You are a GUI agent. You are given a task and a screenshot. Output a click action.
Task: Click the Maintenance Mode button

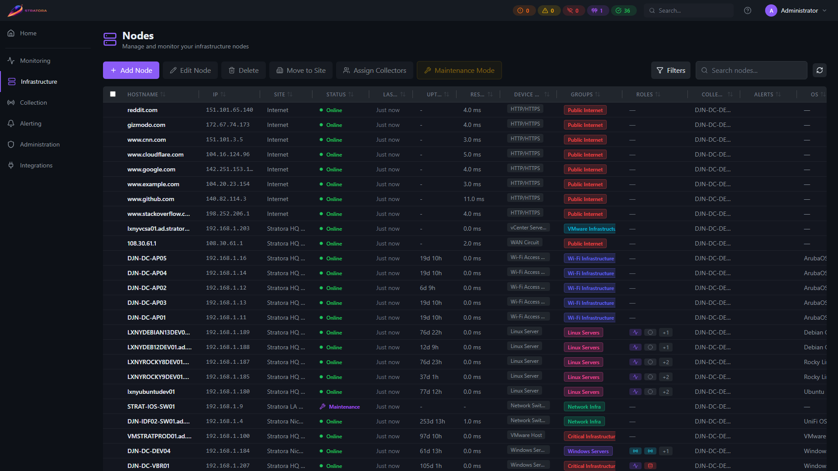coord(459,70)
